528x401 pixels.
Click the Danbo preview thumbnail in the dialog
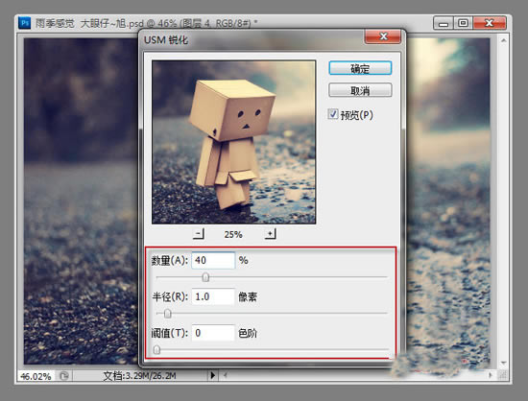point(233,142)
